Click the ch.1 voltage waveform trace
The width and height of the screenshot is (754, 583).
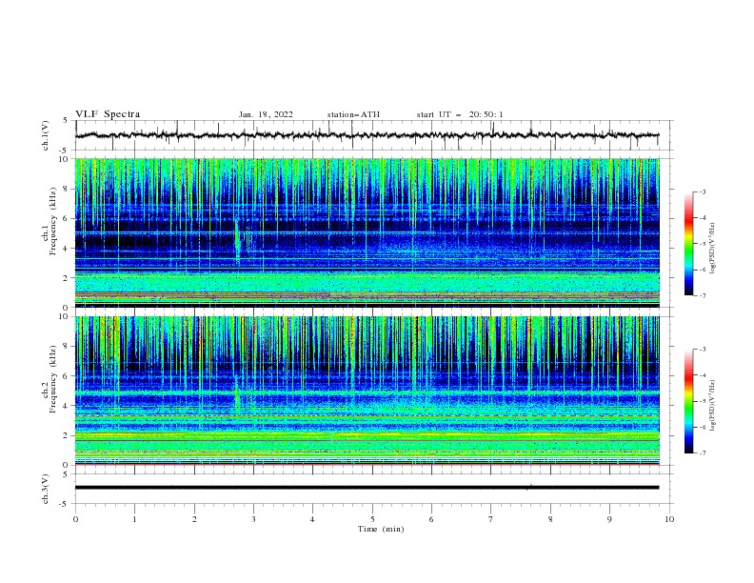367,135
